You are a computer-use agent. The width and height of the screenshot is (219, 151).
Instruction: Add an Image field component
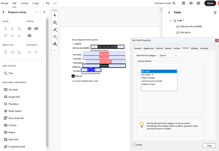12,97
